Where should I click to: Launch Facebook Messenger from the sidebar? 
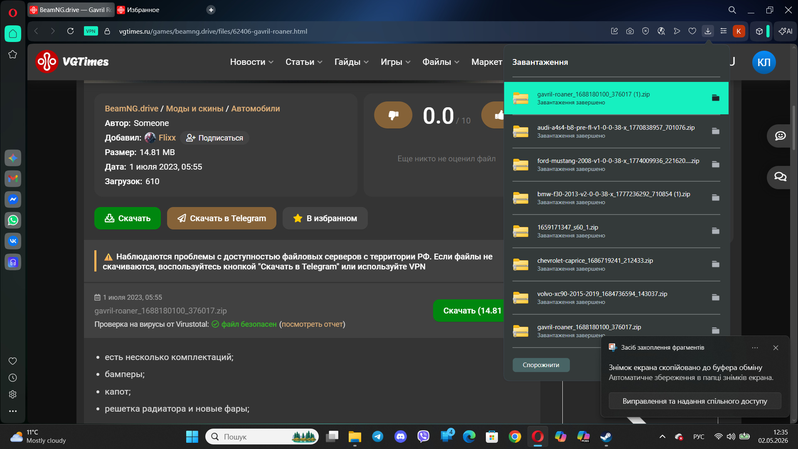coord(13,200)
